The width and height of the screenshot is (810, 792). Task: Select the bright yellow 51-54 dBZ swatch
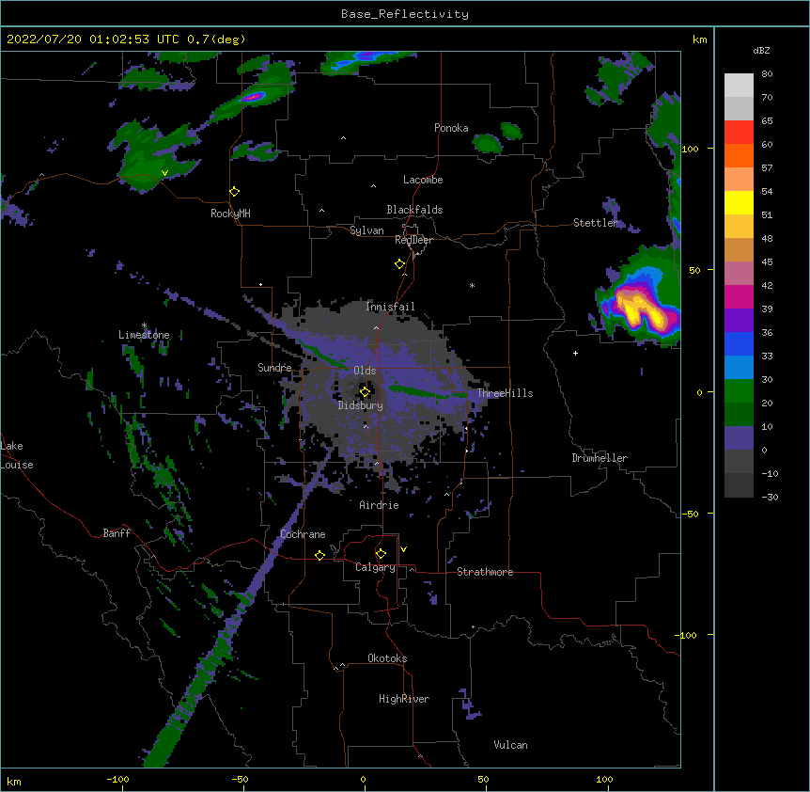(739, 202)
